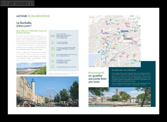Click the airport and train station icon

point(52,48)
